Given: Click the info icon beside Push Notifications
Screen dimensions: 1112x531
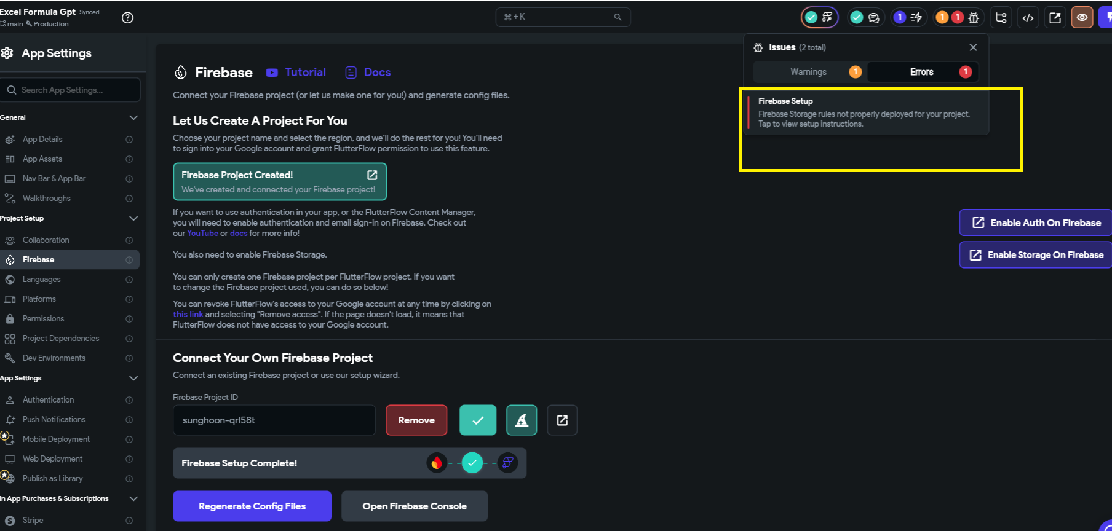Looking at the screenshot, I should tap(129, 420).
